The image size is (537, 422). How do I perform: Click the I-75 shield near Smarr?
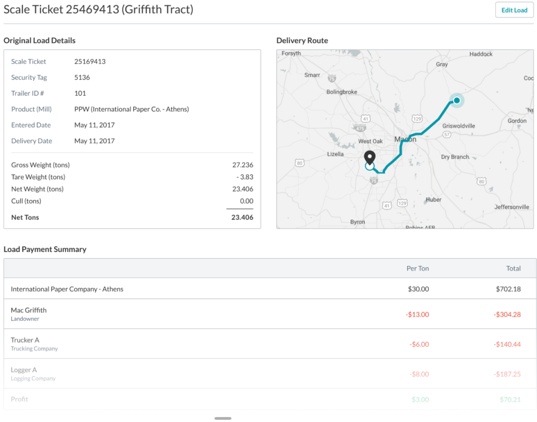[x=332, y=79]
